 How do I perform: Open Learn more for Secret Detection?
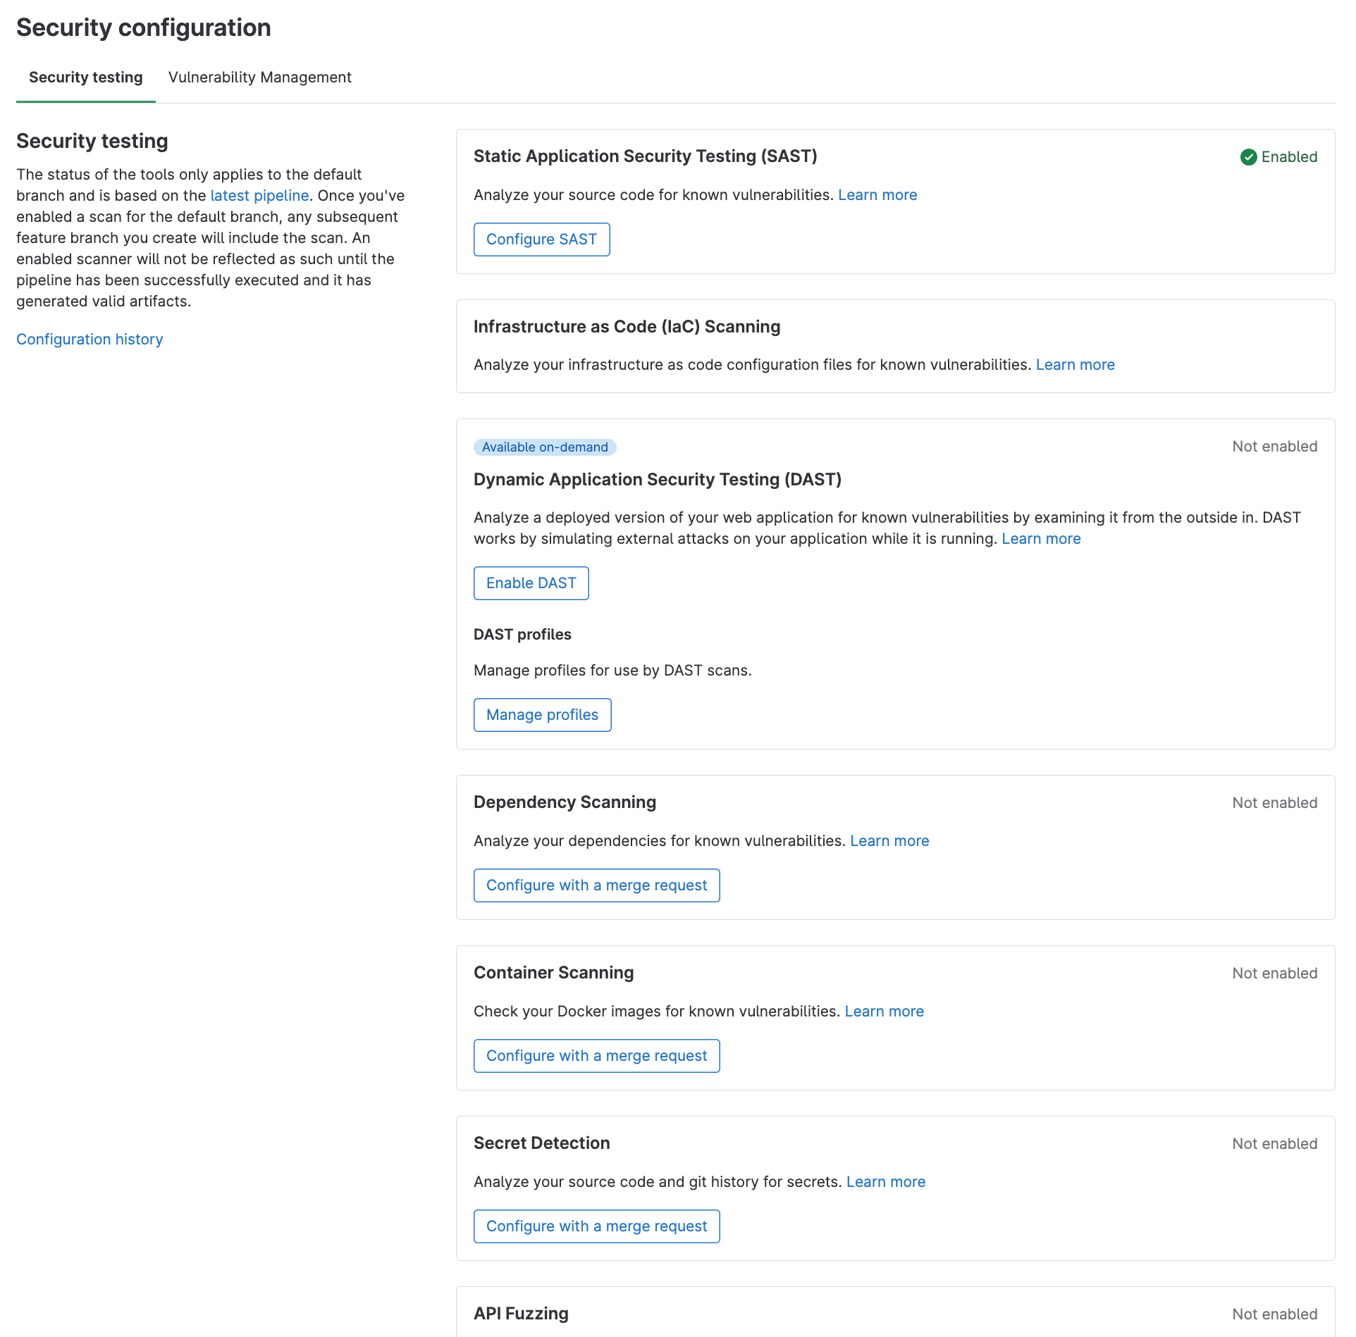(x=885, y=1182)
